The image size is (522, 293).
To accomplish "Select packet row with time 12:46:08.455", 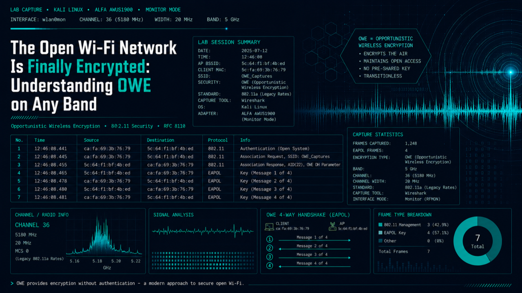I will [177, 165].
